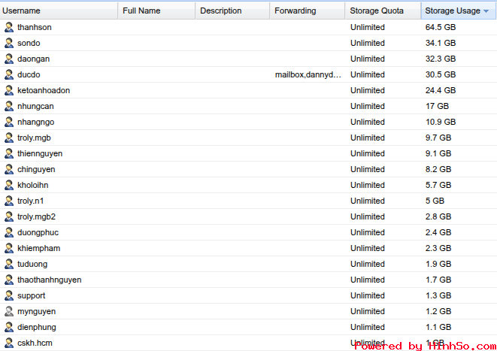The height and width of the screenshot is (351, 497).
Task: Click the thaothanhnguyen user icon
Action: (x=9, y=280)
